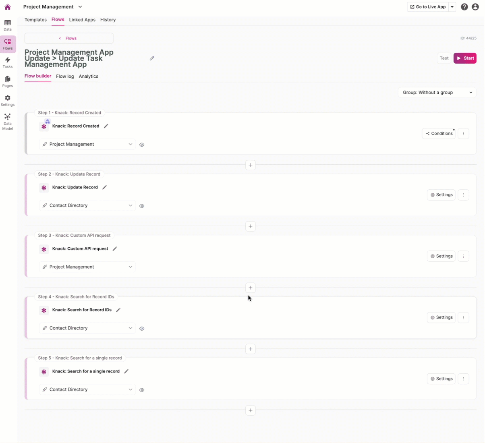Open the Go to Live App dropdown arrow
The image size is (485, 443).
click(x=453, y=6)
